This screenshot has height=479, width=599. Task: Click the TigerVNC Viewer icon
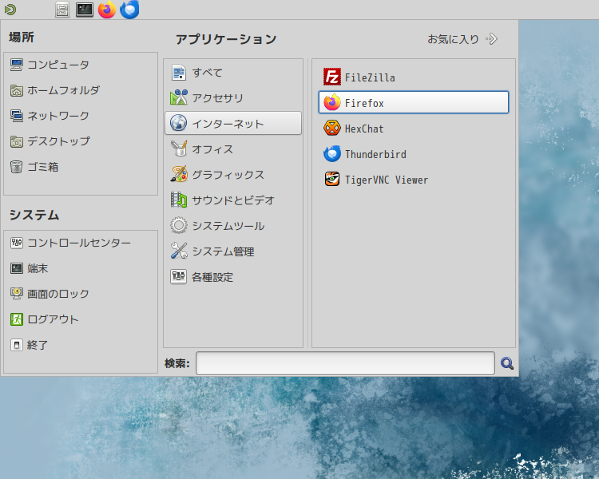click(x=332, y=179)
